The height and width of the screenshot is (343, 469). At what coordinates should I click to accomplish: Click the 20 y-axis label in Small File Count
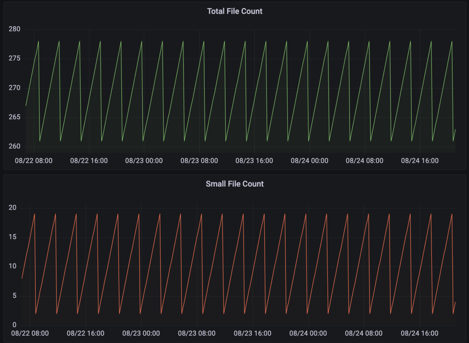point(12,208)
